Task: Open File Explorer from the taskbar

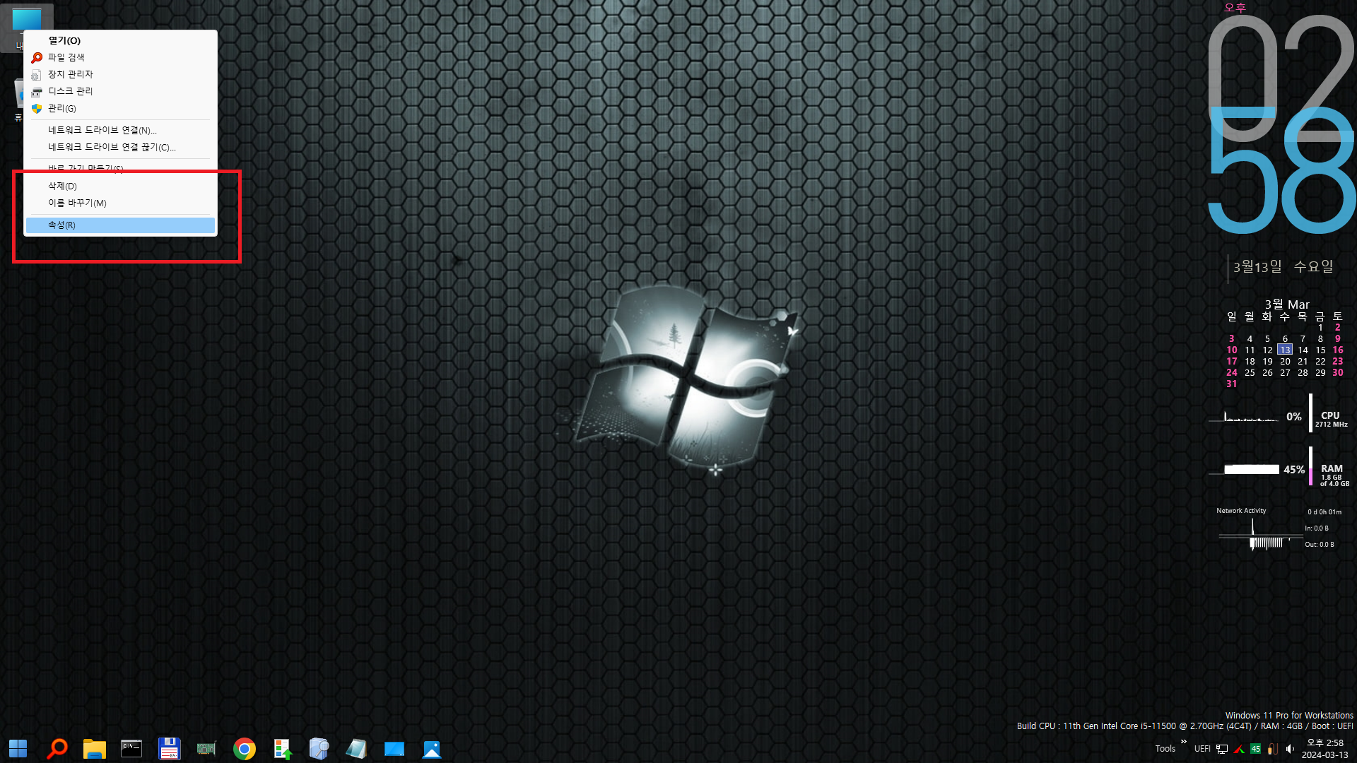Action: tap(94, 749)
